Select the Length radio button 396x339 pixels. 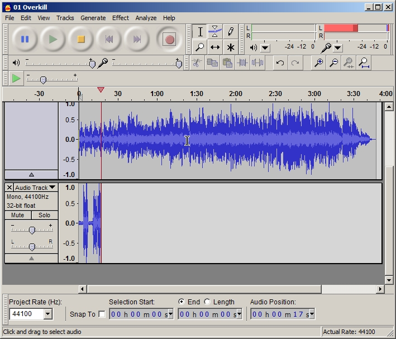click(207, 302)
